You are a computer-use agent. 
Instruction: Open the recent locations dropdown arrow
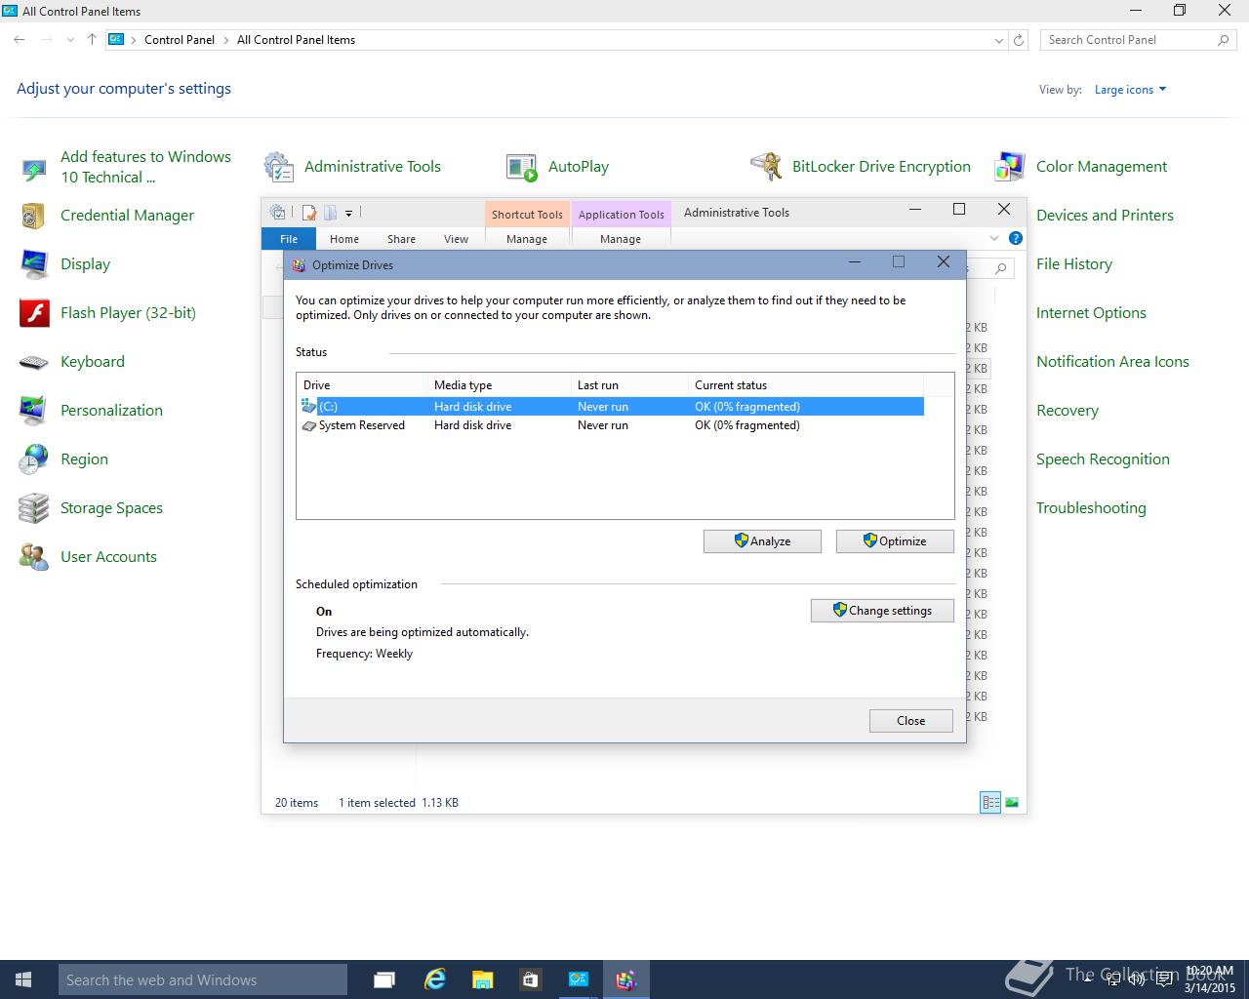point(70,40)
